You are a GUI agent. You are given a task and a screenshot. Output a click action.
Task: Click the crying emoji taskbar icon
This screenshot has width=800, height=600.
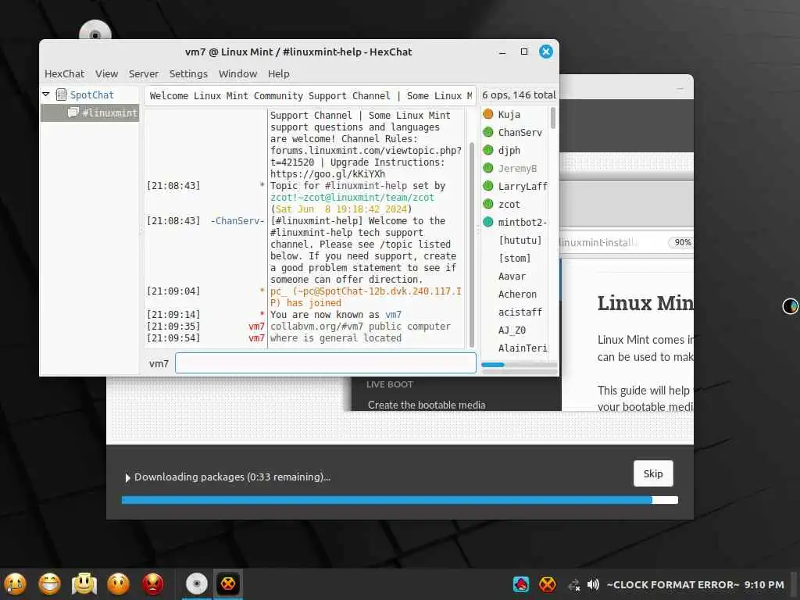pos(16,584)
